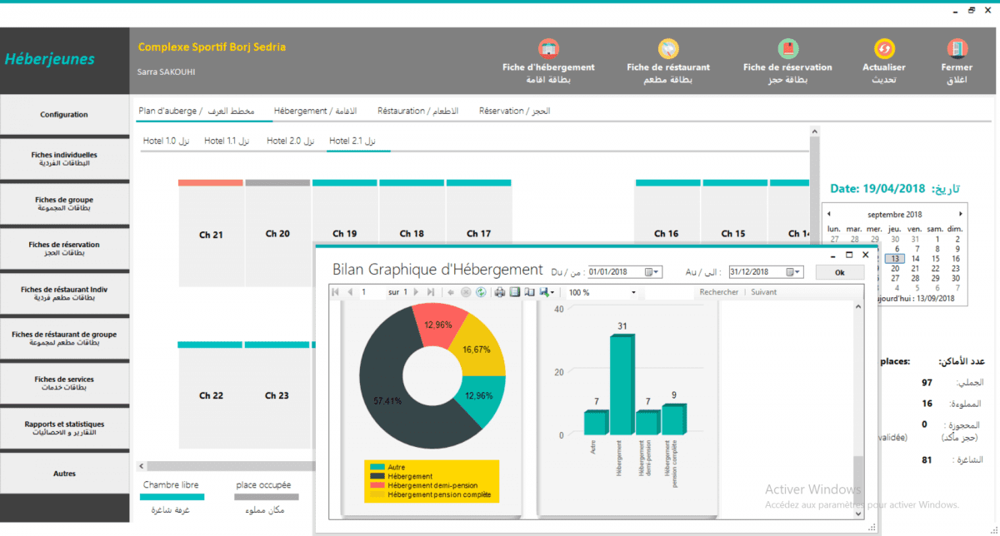
Task: Open Rapports et statistiques sidebar menu
Action: point(64,428)
